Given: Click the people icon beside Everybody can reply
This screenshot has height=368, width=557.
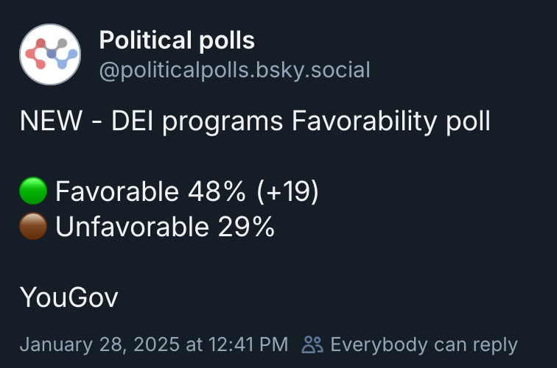Looking at the screenshot, I should point(312,345).
